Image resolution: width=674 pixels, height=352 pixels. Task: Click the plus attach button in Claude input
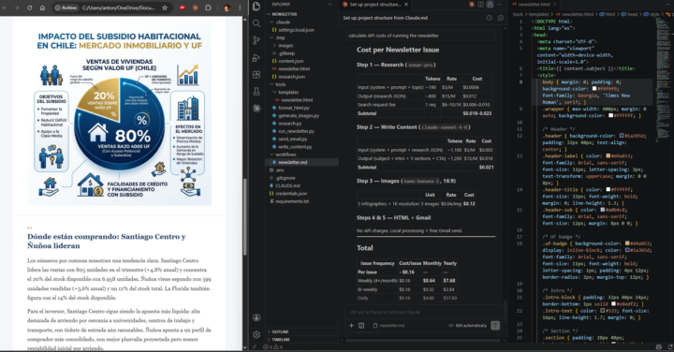[x=351, y=326]
